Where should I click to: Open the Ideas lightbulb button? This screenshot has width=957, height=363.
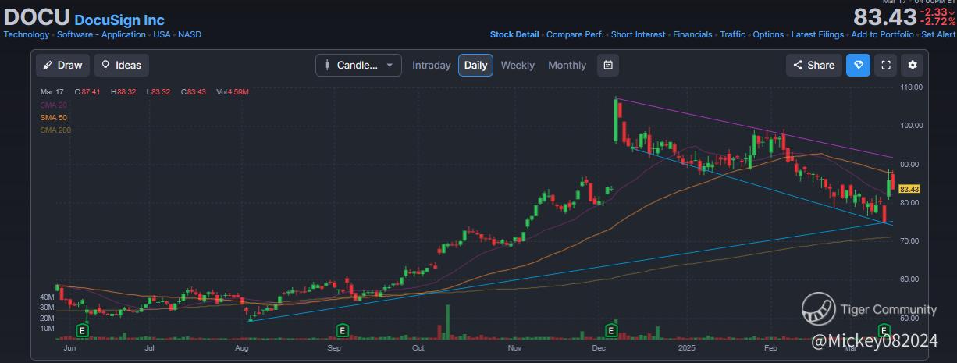[x=121, y=65]
